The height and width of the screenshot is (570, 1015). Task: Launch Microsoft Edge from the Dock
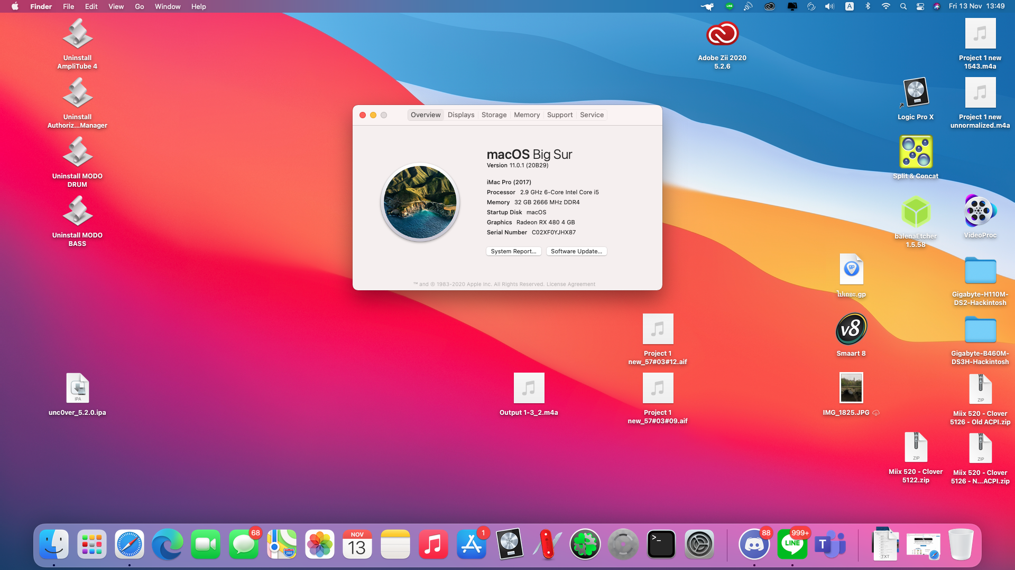point(168,544)
